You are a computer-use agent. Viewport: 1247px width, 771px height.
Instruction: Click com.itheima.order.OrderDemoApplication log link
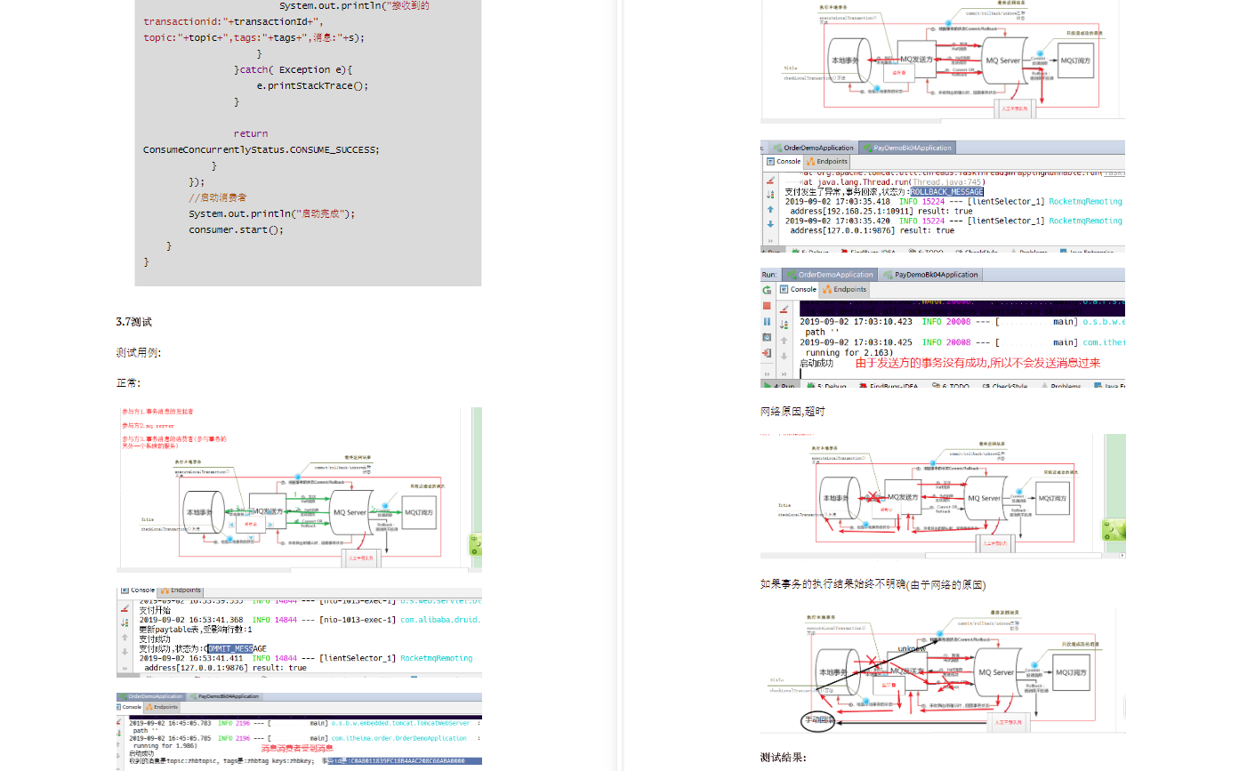pyautogui.click(x=399, y=738)
